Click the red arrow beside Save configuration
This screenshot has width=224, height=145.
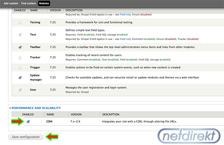coord(52,137)
